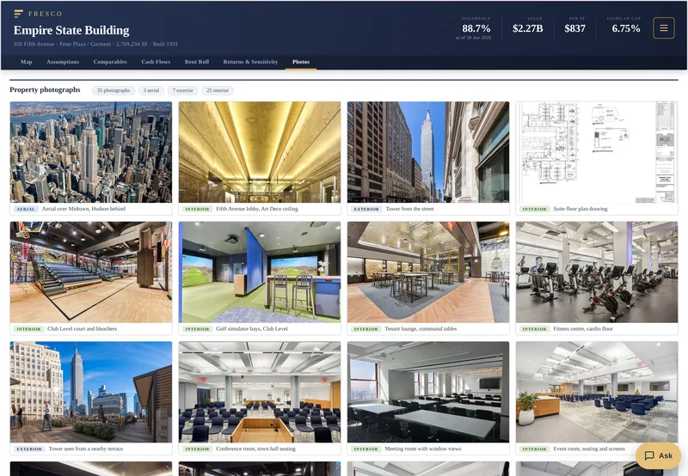
Task: View the Returns & Sensitivity tab
Action: [250, 62]
